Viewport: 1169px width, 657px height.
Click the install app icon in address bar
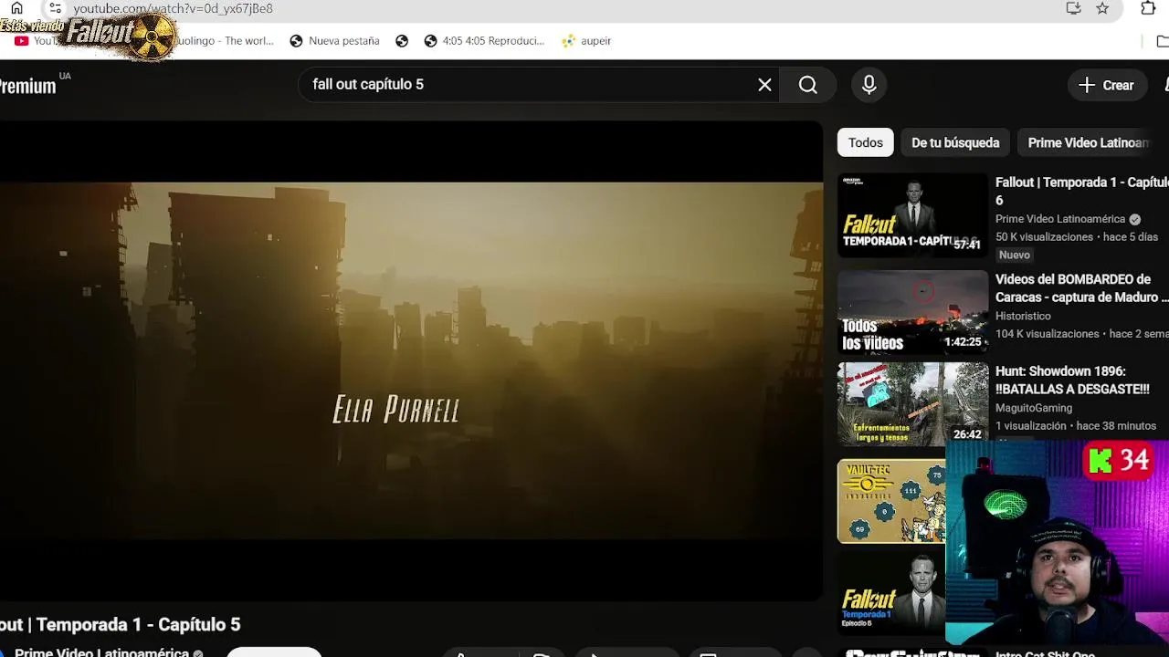pos(1074,8)
